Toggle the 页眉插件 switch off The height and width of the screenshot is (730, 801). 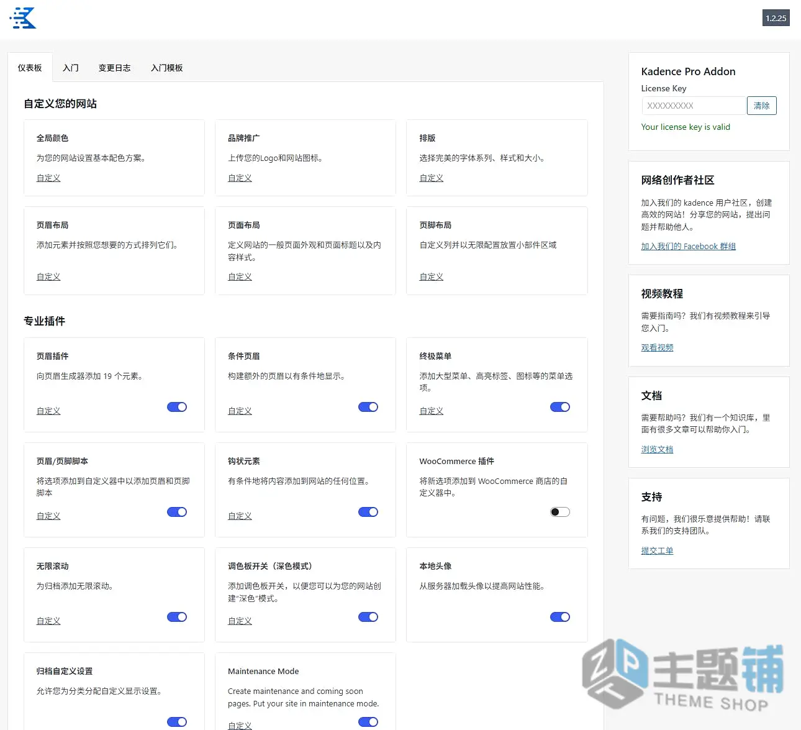coord(177,407)
